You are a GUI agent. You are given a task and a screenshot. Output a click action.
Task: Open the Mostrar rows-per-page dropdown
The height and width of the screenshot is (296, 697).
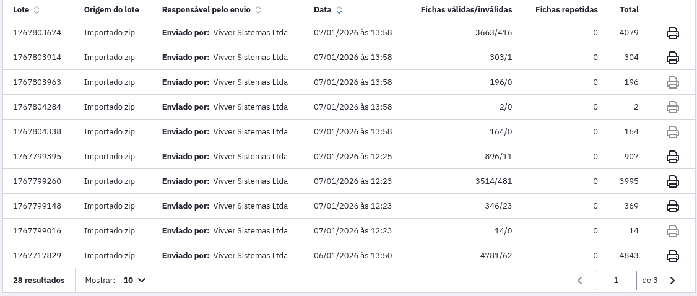[x=135, y=281]
